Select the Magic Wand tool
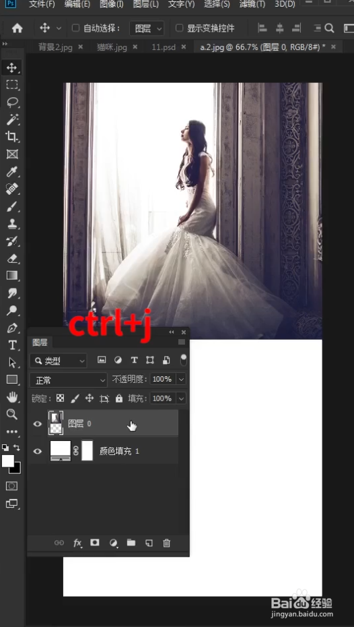This screenshot has width=354, height=627. click(x=11, y=119)
